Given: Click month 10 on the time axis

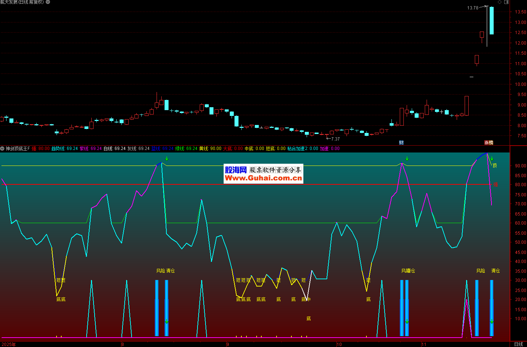Looking at the screenshot, I should click(x=339, y=344).
